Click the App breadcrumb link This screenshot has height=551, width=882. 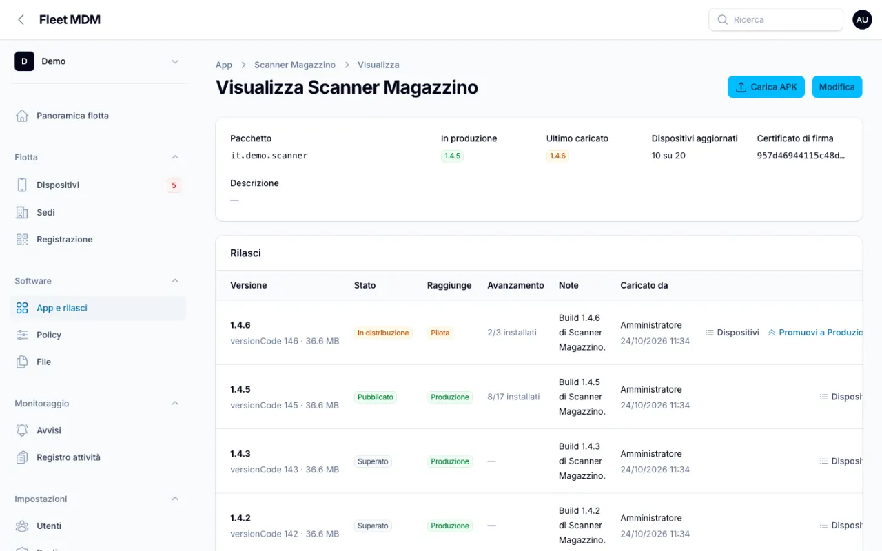[224, 65]
